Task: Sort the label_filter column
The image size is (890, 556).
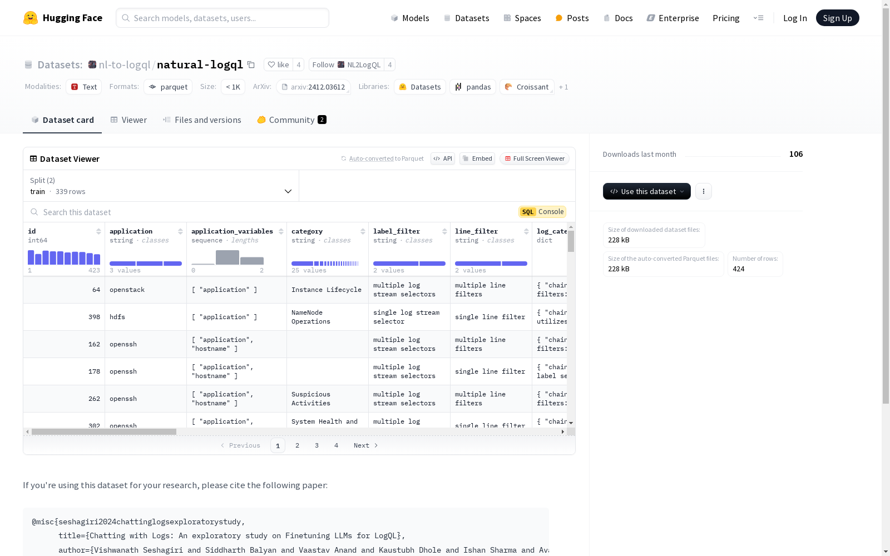Action: [444, 231]
